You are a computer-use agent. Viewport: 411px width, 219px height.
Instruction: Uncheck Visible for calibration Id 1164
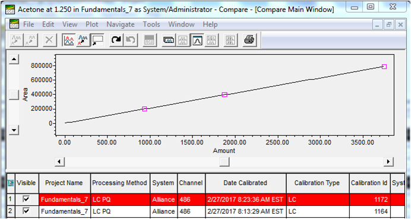click(x=26, y=211)
